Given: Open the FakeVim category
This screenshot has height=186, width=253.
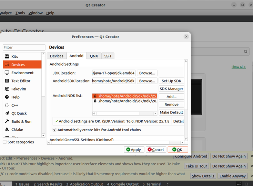Looking at the screenshot, I should 22,89.
